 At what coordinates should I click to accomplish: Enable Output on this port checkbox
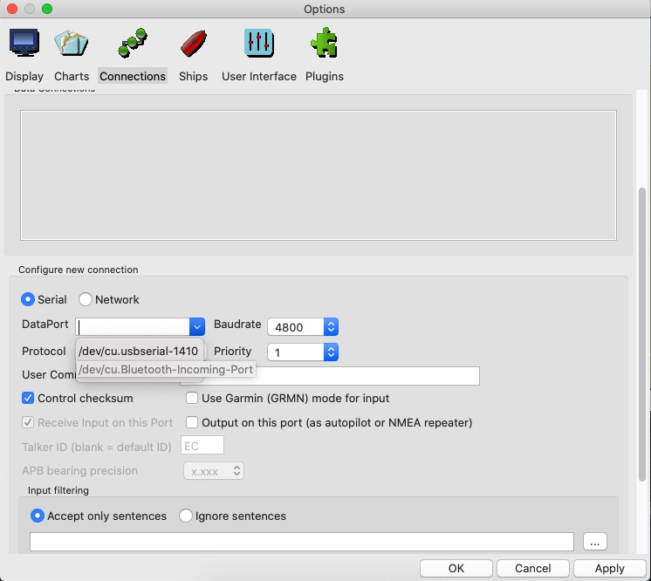point(193,422)
